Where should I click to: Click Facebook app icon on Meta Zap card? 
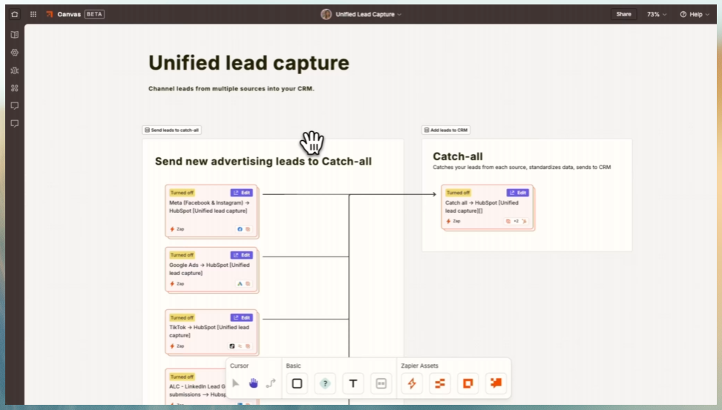click(240, 229)
